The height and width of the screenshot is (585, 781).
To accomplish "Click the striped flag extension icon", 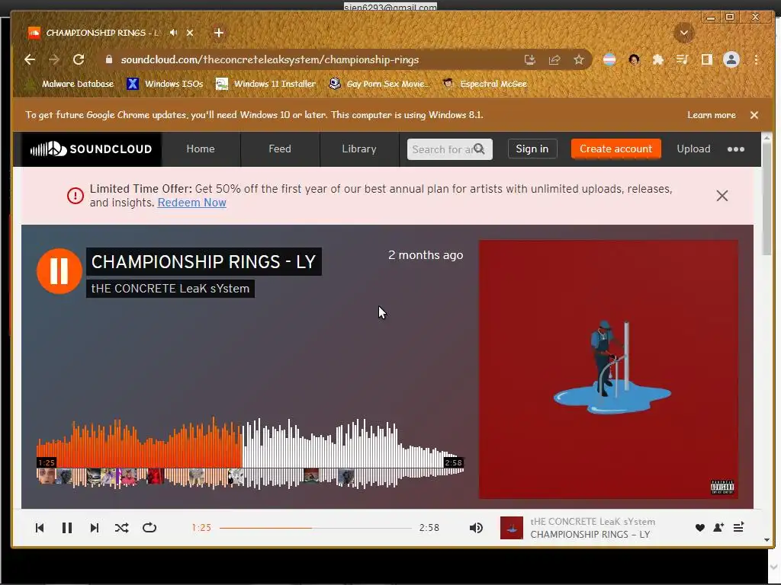I will pos(609,59).
